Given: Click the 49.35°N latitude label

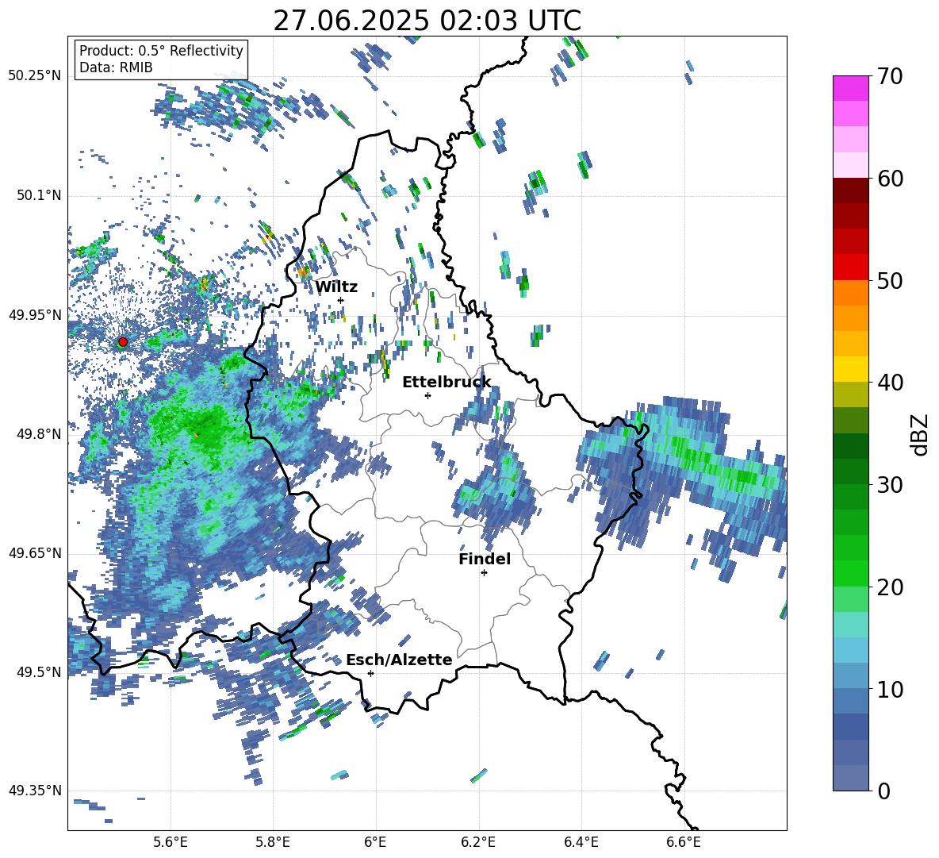Looking at the screenshot, I should (x=35, y=791).
